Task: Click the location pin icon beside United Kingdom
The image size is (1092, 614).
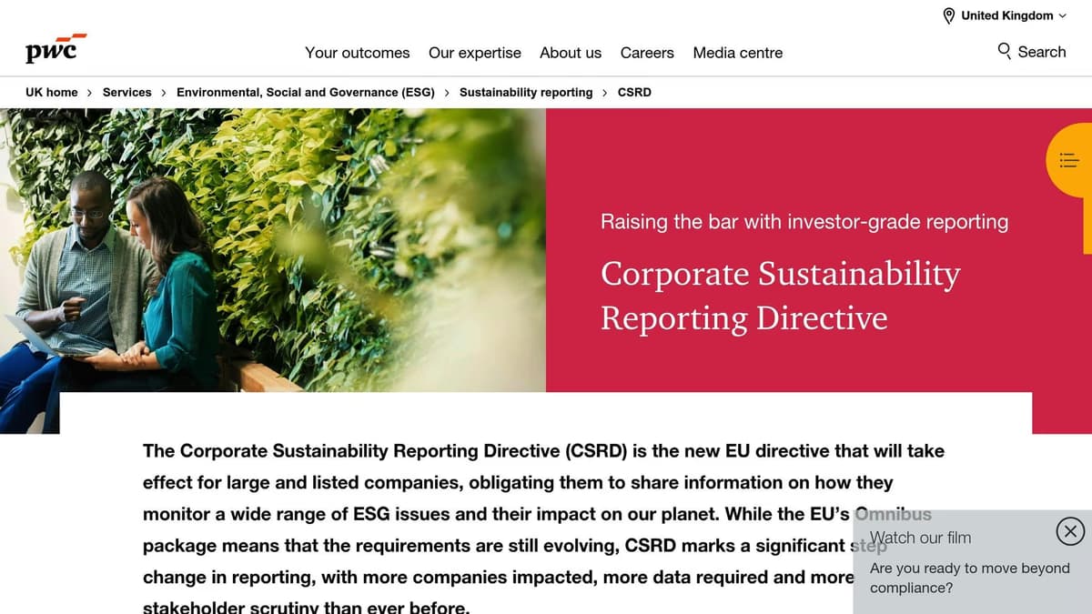Action: [x=948, y=15]
